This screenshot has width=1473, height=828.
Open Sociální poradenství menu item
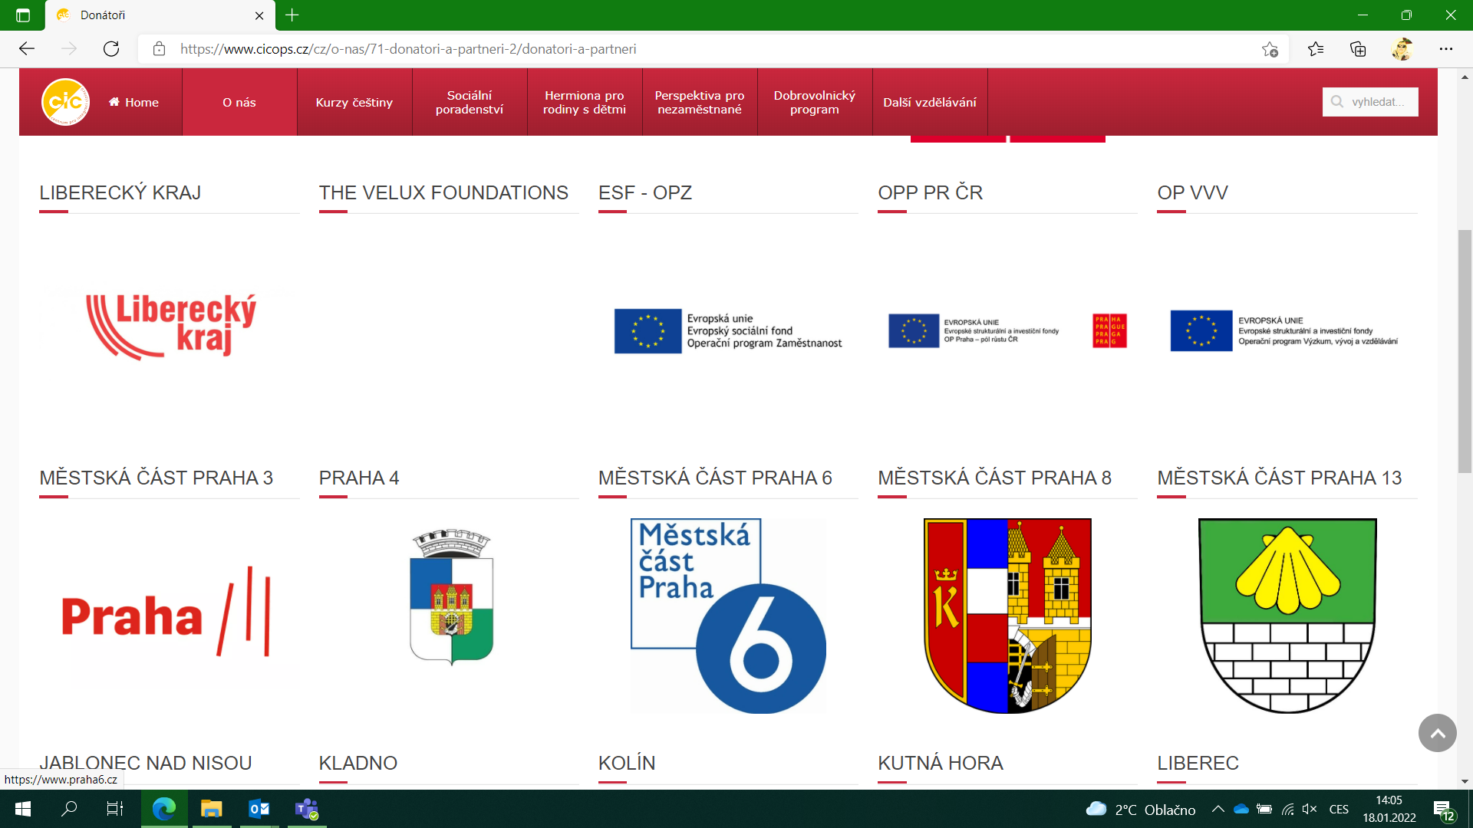click(x=470, y=102)
